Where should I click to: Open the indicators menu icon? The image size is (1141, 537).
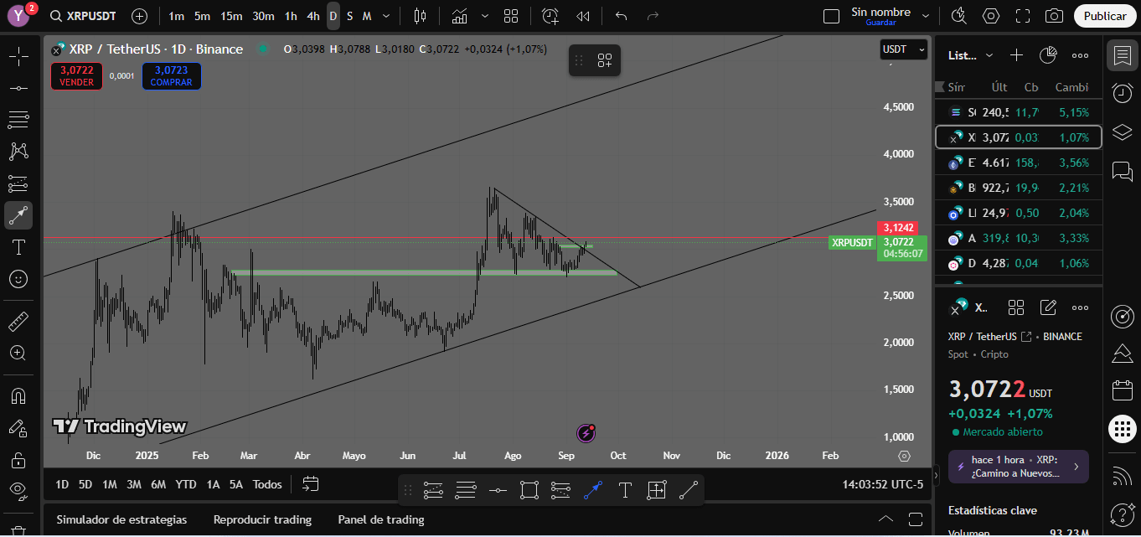coord(459,16)
